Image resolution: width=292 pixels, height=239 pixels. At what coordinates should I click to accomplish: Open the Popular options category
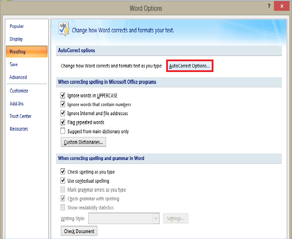click(x=17, y=26)
